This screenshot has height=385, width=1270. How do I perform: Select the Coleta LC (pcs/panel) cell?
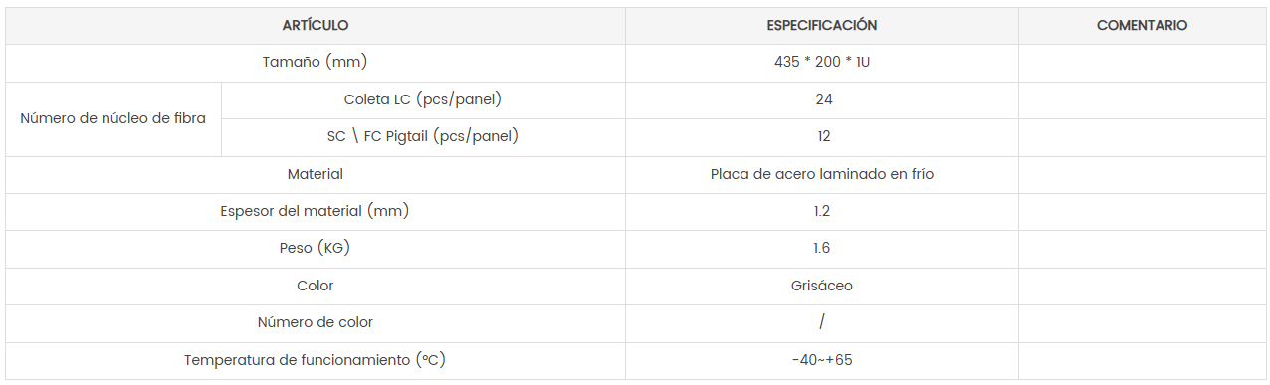423,99
